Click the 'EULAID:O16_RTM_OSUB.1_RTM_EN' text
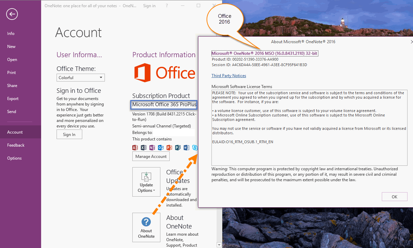Viewport: 413px width, 248px height. pyautogui.click(x=243, y=142)
